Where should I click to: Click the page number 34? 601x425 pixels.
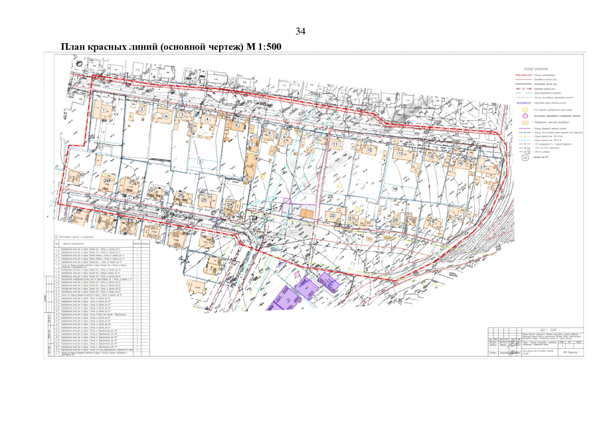tap(300, 32)
